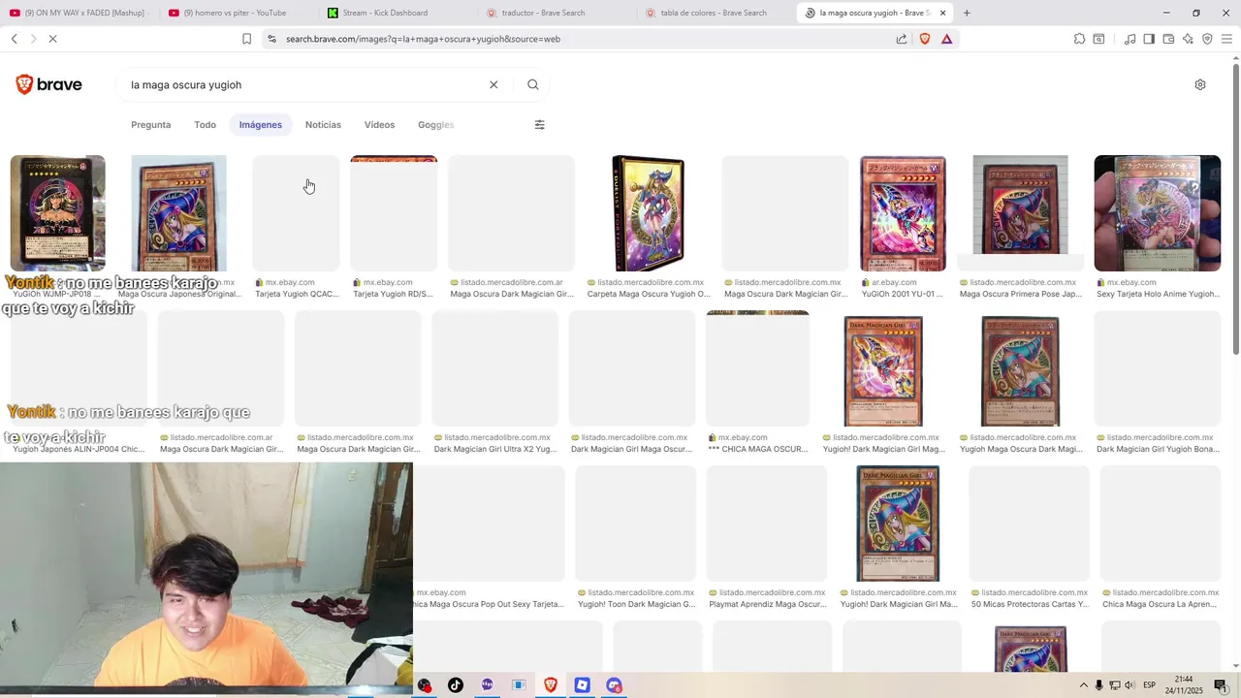Viewport: 1241px width, 698px height.
Task: Open the browser hamburger menu
Action: [x=1226, y=39]
